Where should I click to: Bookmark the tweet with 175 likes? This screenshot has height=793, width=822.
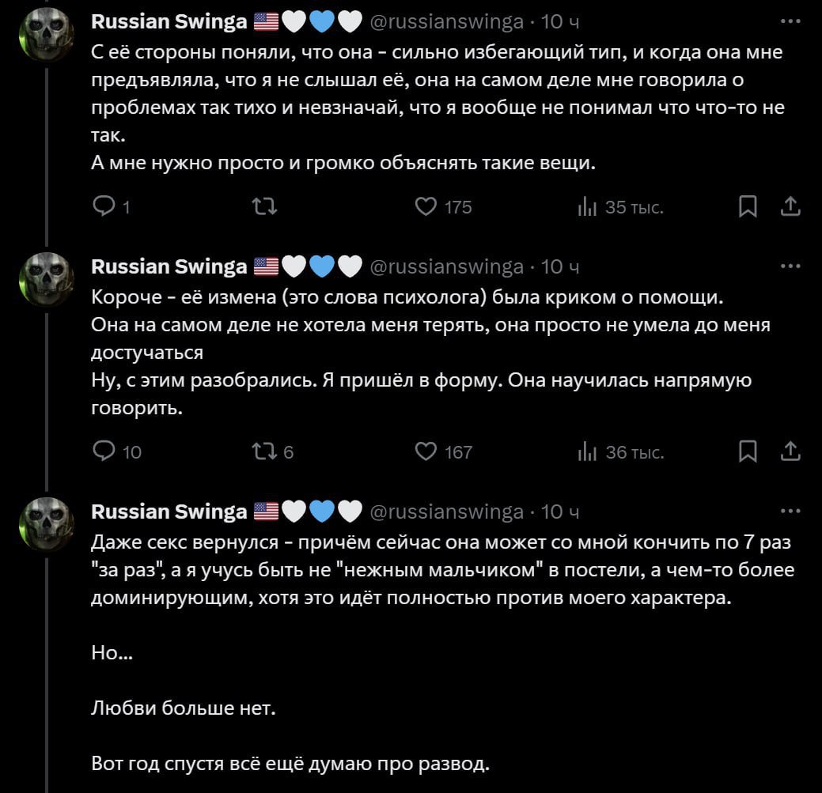(747, 207)
